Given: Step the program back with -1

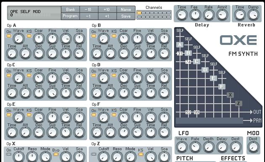Looking at the screenshot, I should click(x=89, y=16).
